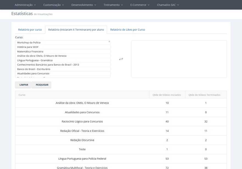Select Relatório (Iniciaram X Terminaram) por aluno tab
The image size is (242, 169).
(76, 30)
